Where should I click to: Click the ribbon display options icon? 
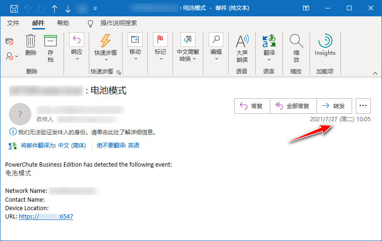tap(306, 8)
